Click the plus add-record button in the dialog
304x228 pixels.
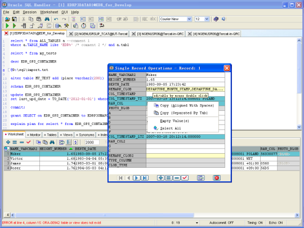click(160, 178)
